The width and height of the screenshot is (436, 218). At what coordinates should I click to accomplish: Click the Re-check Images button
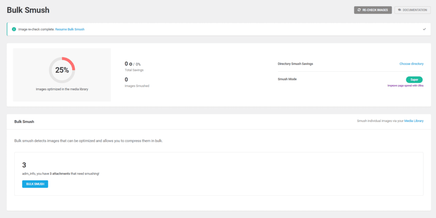373,10
